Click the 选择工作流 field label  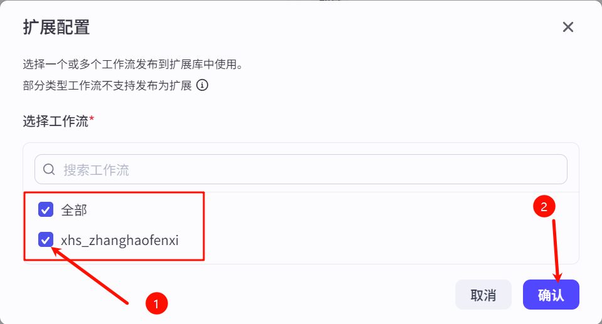[x=56, y=121]
